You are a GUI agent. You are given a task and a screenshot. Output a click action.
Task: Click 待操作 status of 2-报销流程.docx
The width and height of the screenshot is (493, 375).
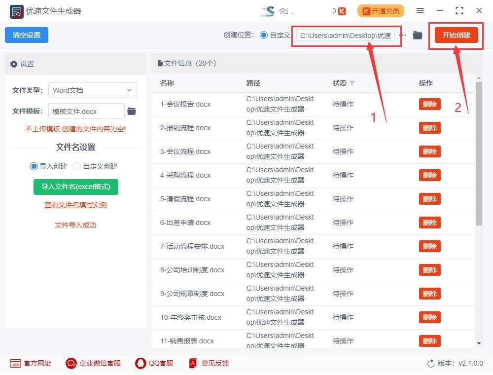tap(343, 128)
